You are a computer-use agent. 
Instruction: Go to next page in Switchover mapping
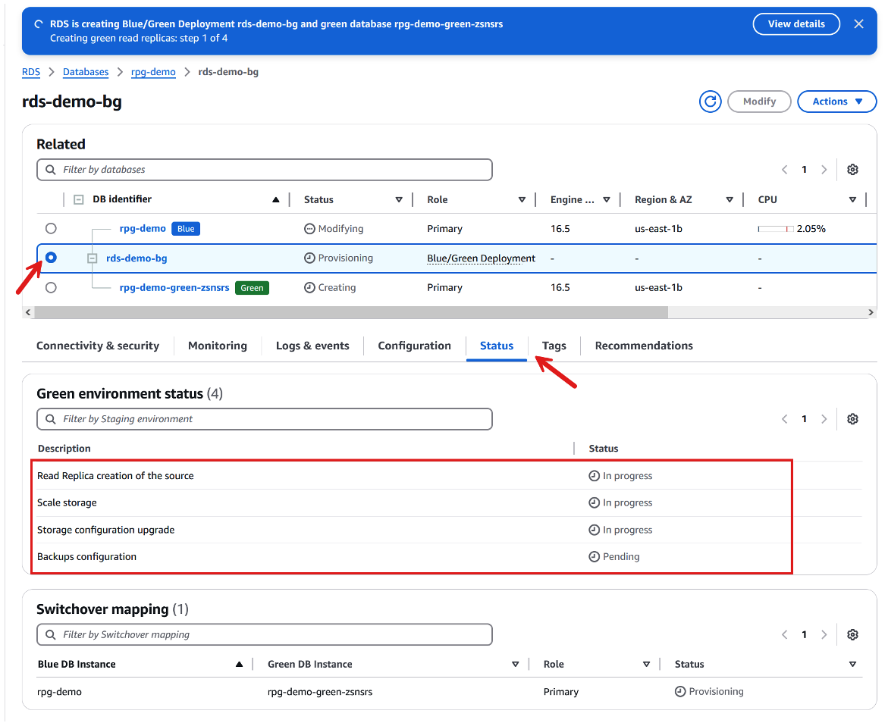[x=824, y=635]
